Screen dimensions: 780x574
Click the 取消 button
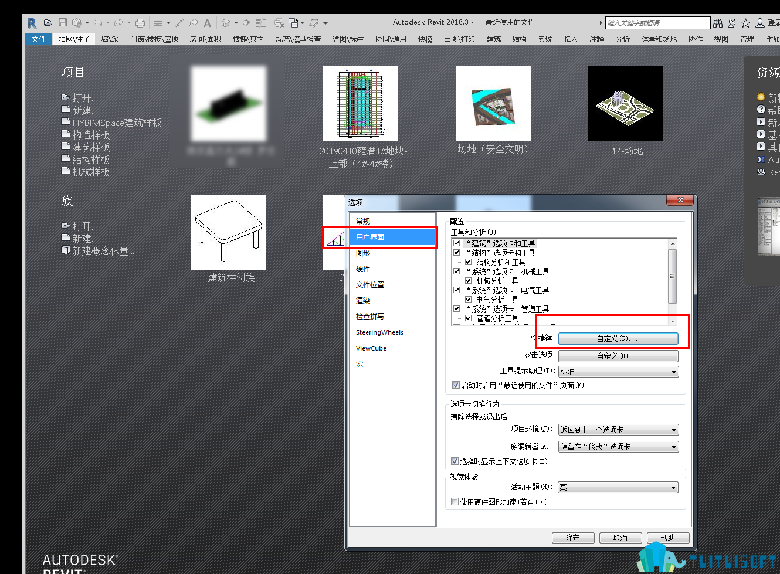[620, 538]
